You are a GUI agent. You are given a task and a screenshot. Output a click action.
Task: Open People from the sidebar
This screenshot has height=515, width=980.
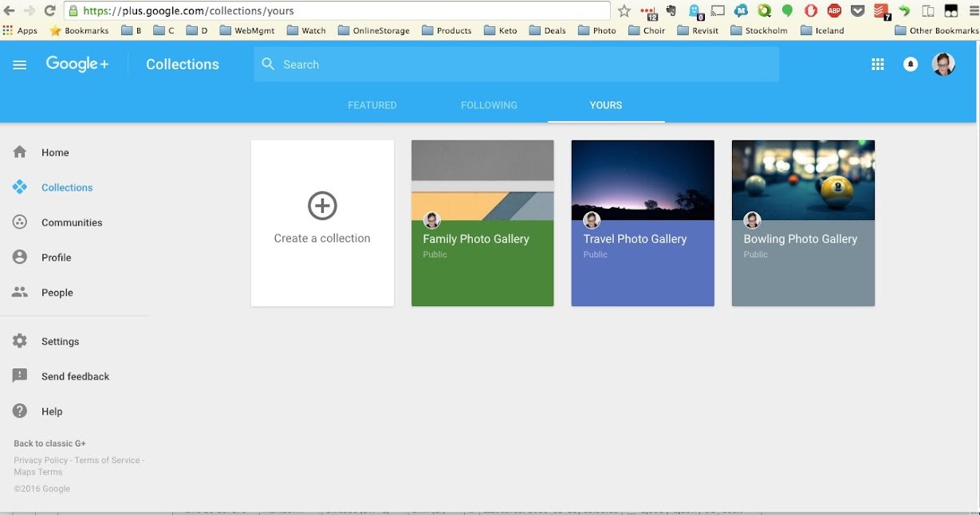tap(57, 293)
